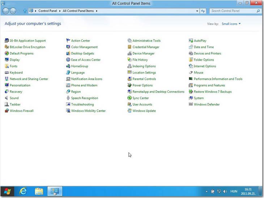This screenshot has width=264, height=198.
Task: Click the BitLocker Drive Encryption icon
Action: coord(7,47)
